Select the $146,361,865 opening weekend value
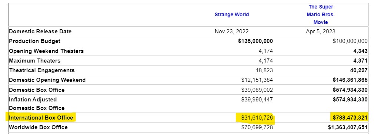 coord(350,80)
